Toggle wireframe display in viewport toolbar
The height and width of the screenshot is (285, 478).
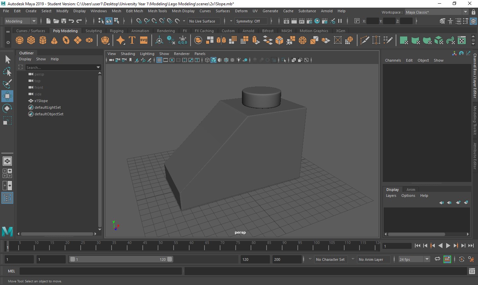[x=207, y=60]
